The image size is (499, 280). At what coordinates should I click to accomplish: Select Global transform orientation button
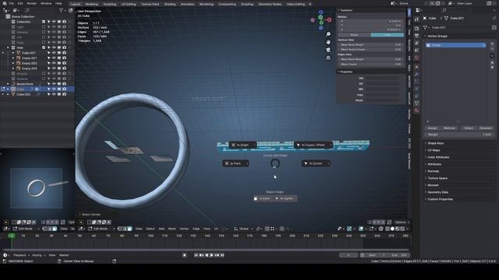pyautogui.click(x=354, y=35)
